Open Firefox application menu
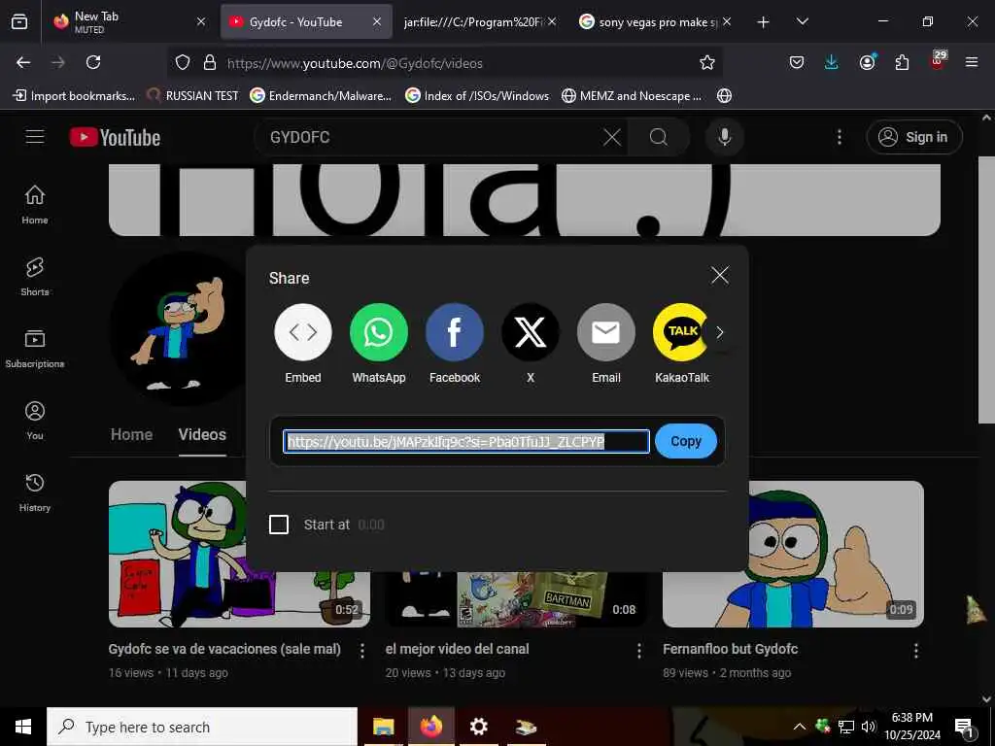The image size is (995, 746). tap(972, 62)
